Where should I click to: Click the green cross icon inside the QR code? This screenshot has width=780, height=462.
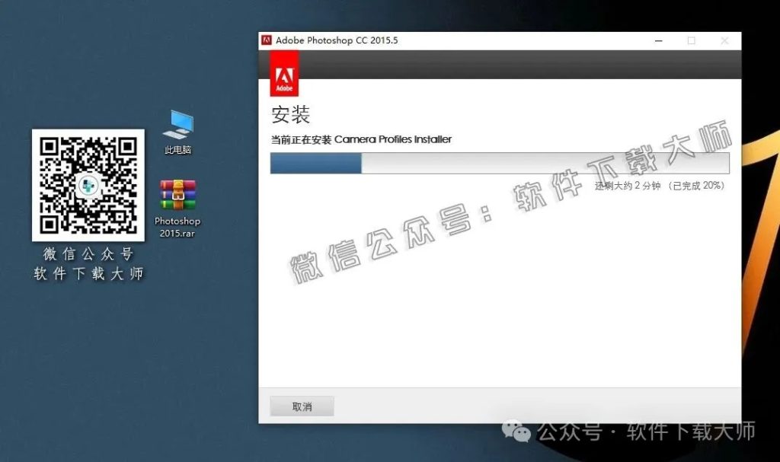click(x=88, y=186)
